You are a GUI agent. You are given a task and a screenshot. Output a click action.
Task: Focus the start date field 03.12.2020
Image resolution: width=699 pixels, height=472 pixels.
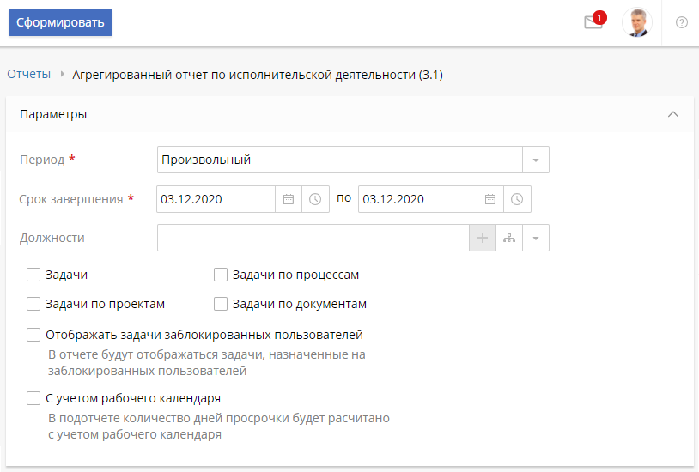[216, 199]
